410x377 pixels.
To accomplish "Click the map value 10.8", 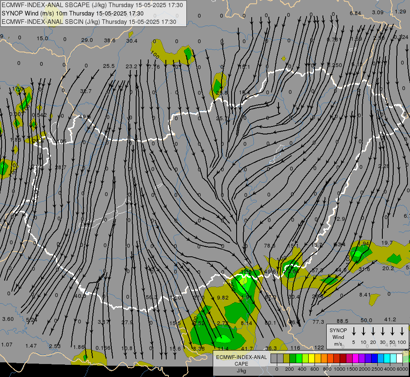I will [127, 348].
